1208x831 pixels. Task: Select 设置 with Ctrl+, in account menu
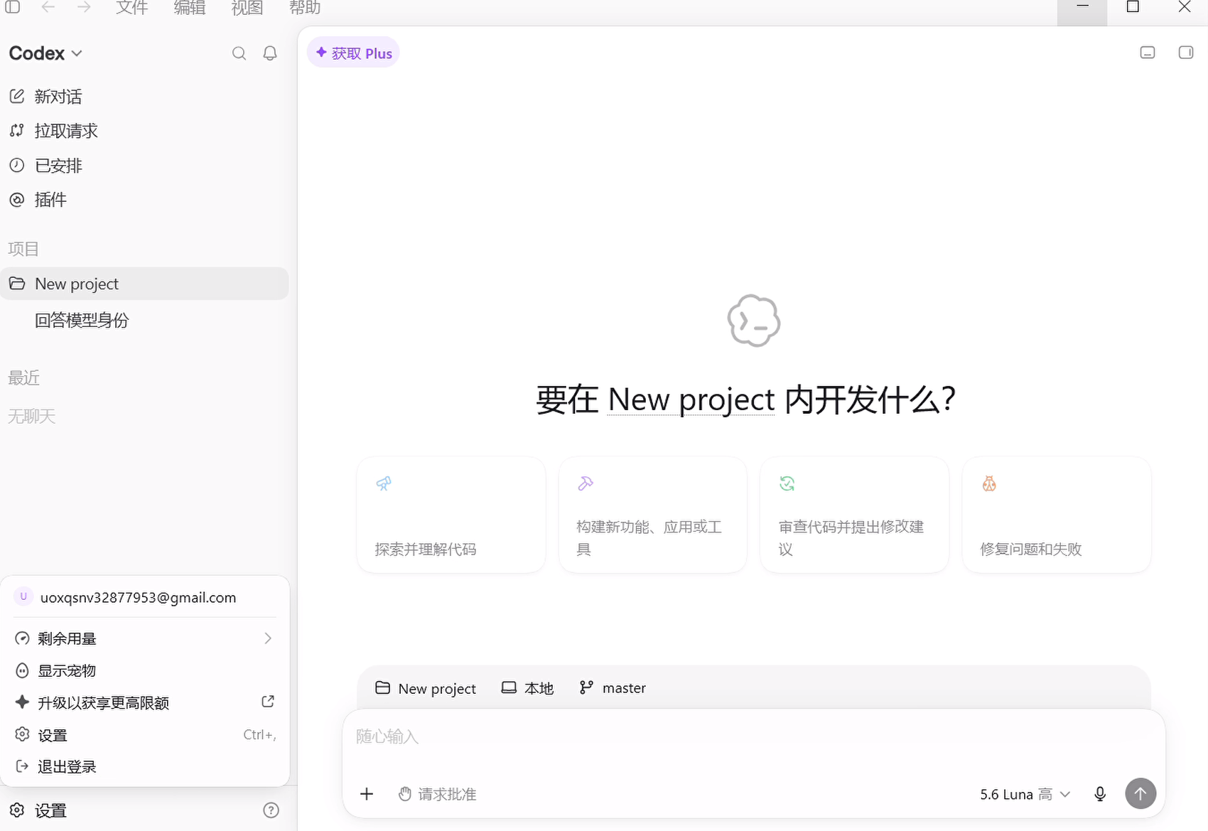(x=145, y=735)
